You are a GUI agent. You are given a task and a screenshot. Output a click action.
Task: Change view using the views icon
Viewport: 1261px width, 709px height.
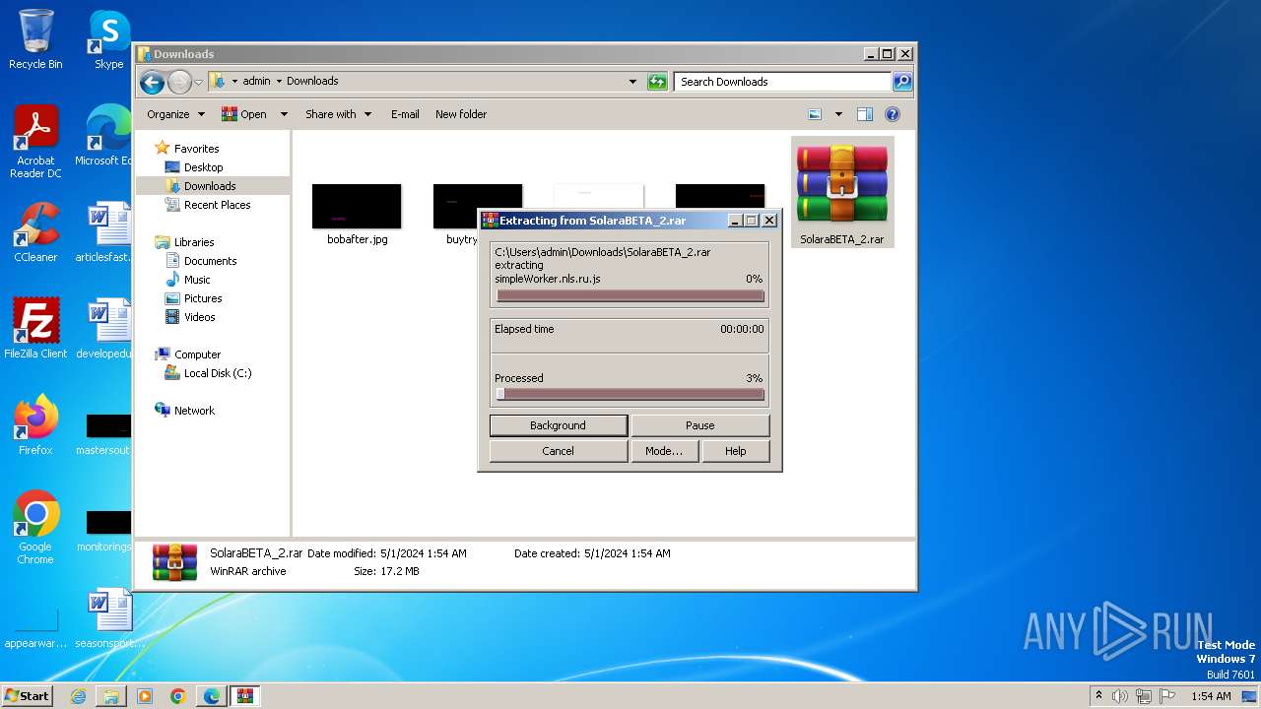[815, 114]
